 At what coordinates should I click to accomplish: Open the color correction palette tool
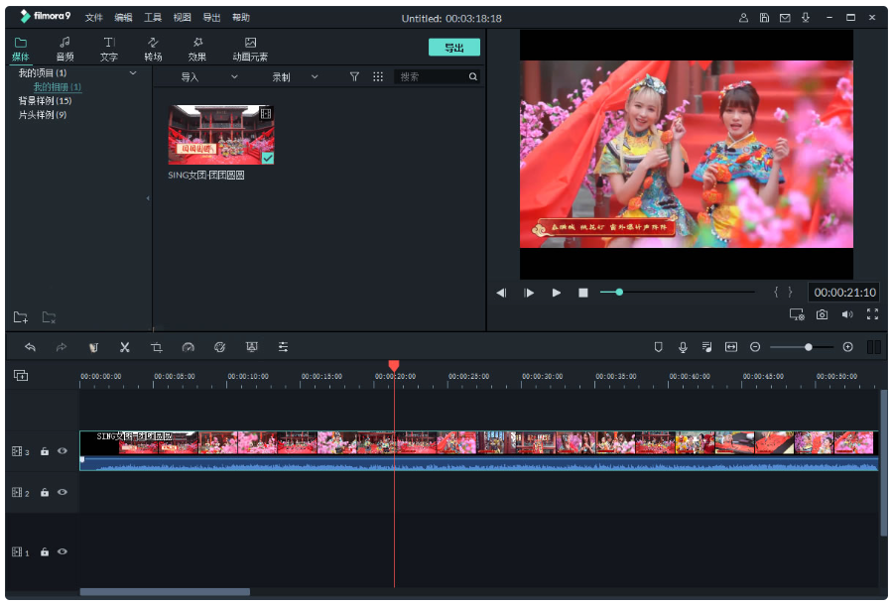[220, 347]
